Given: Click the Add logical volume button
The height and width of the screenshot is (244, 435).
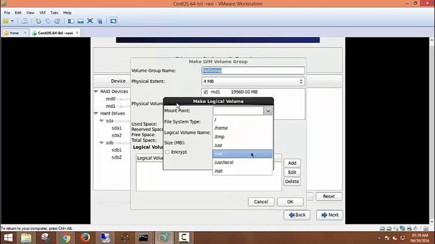Looking at the screenshot, I should coord(292,163).
